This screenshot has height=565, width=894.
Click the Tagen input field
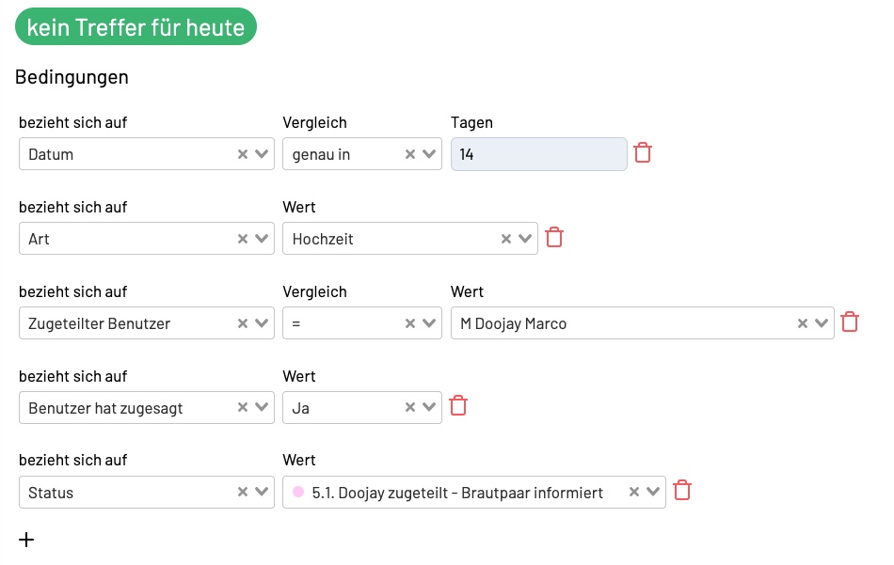pos(538,154)
